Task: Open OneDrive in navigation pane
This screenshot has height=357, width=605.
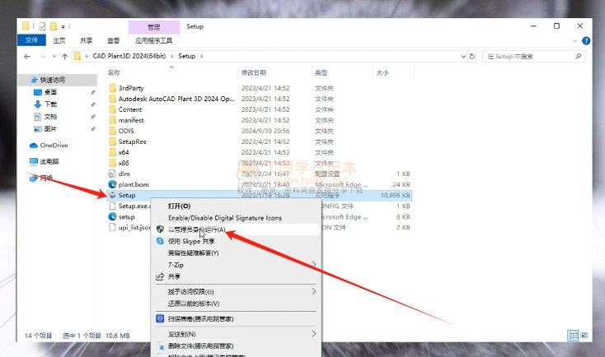Action: click(49, 146)
